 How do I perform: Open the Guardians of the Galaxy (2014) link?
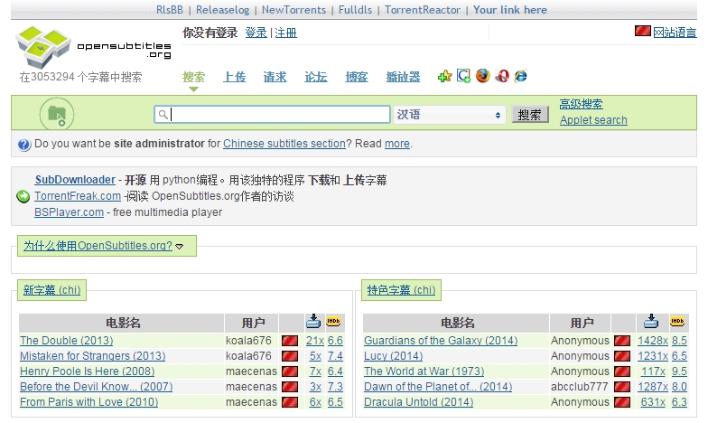[x=441, y=341]
